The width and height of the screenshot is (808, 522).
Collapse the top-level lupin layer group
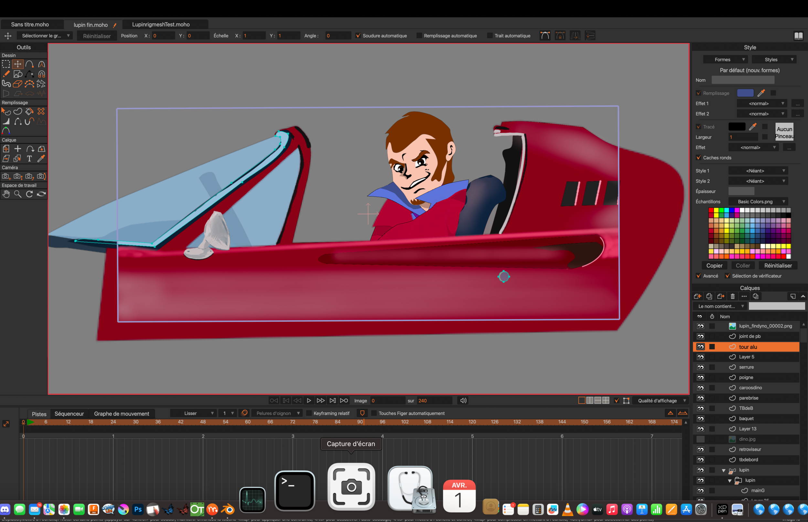pos(723,470)
